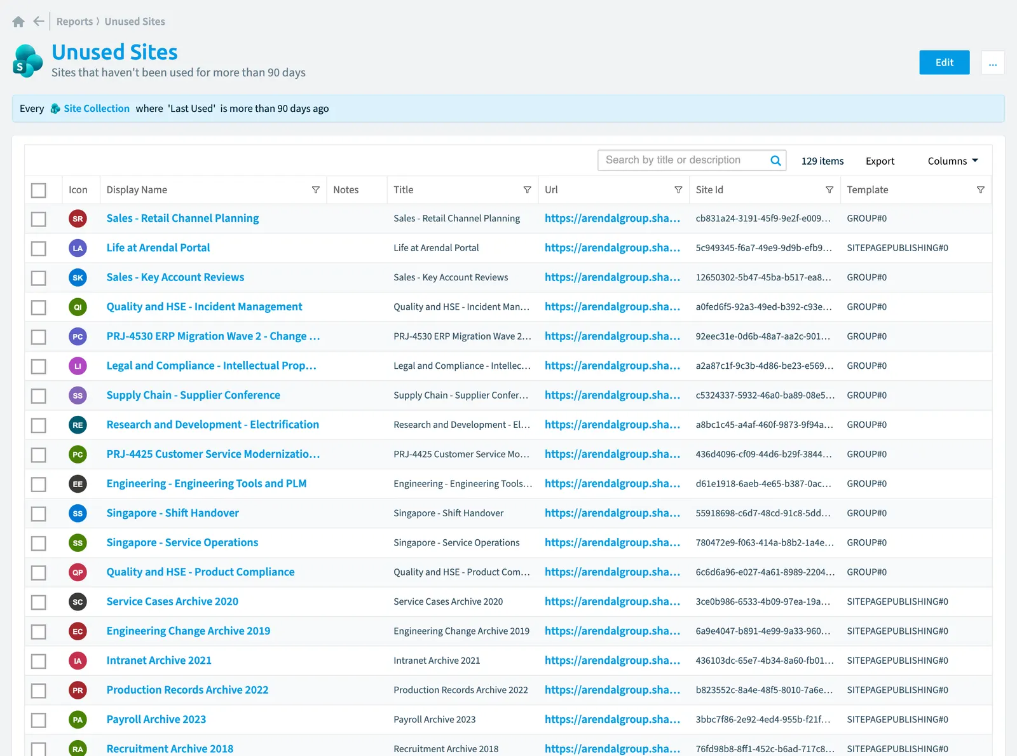Open the URL in the Singapore - Service Operations row
This screenshot has width=1017, height=756.
[612, 543]
